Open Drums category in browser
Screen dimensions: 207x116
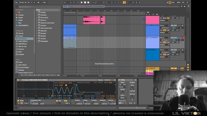[20, 36]
